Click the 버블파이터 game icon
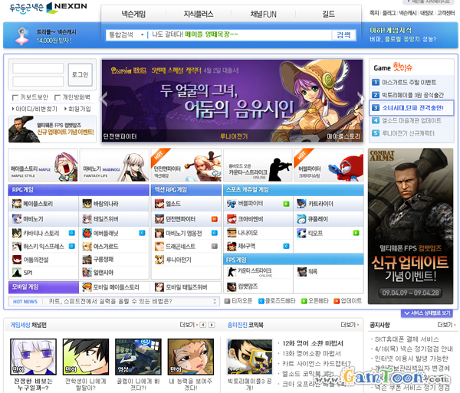The width and height of the screenshot is (460, 393). (x=231, y=204)
